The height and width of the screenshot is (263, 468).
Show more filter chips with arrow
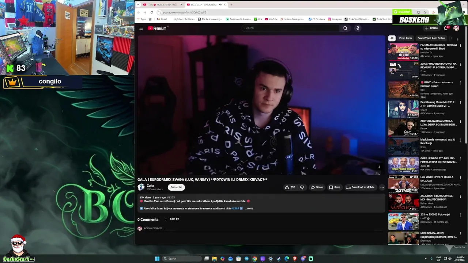pos(457,39)
